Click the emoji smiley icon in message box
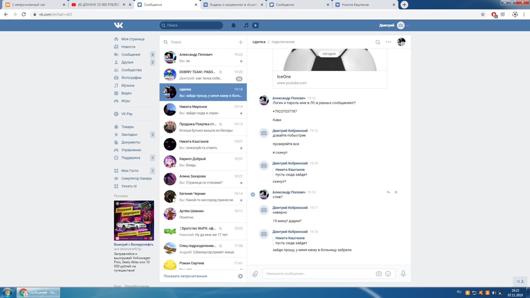Screen dimensions: 530x298 [388, 274]
